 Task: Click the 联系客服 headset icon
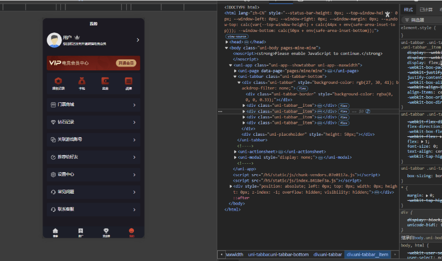[x=53, y=210]
